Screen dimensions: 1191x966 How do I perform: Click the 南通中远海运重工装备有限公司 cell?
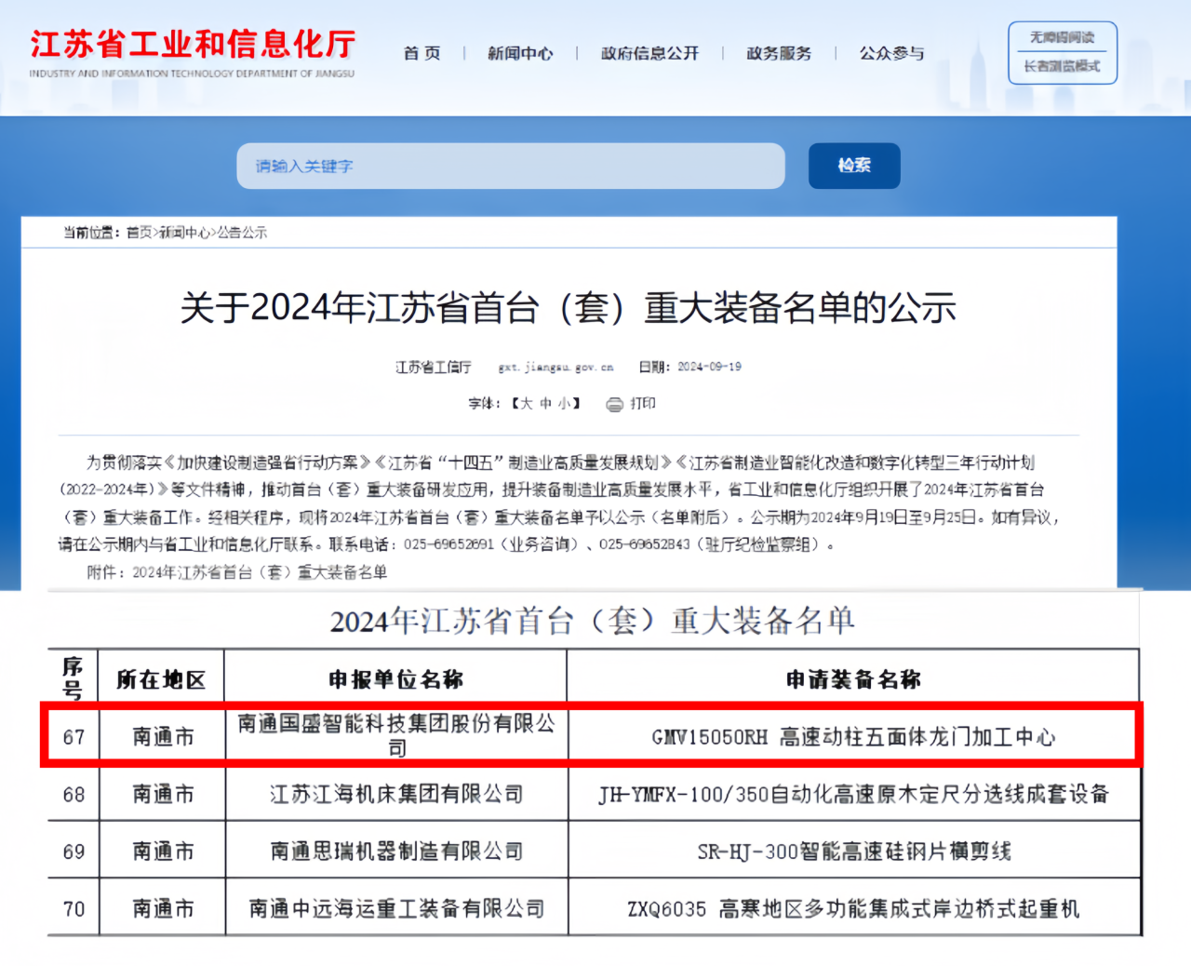click(x=396, y=909)
